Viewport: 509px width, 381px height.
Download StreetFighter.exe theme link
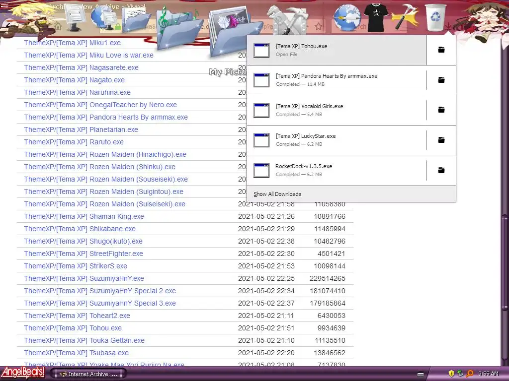coord(84,254)
